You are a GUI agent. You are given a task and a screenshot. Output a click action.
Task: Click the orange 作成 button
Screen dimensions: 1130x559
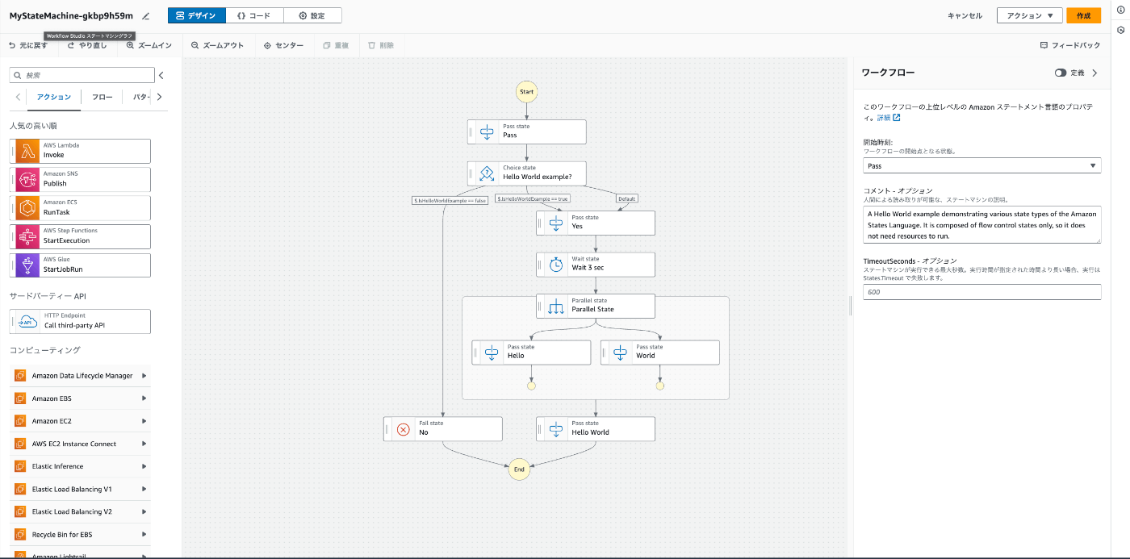(1084, 15)
